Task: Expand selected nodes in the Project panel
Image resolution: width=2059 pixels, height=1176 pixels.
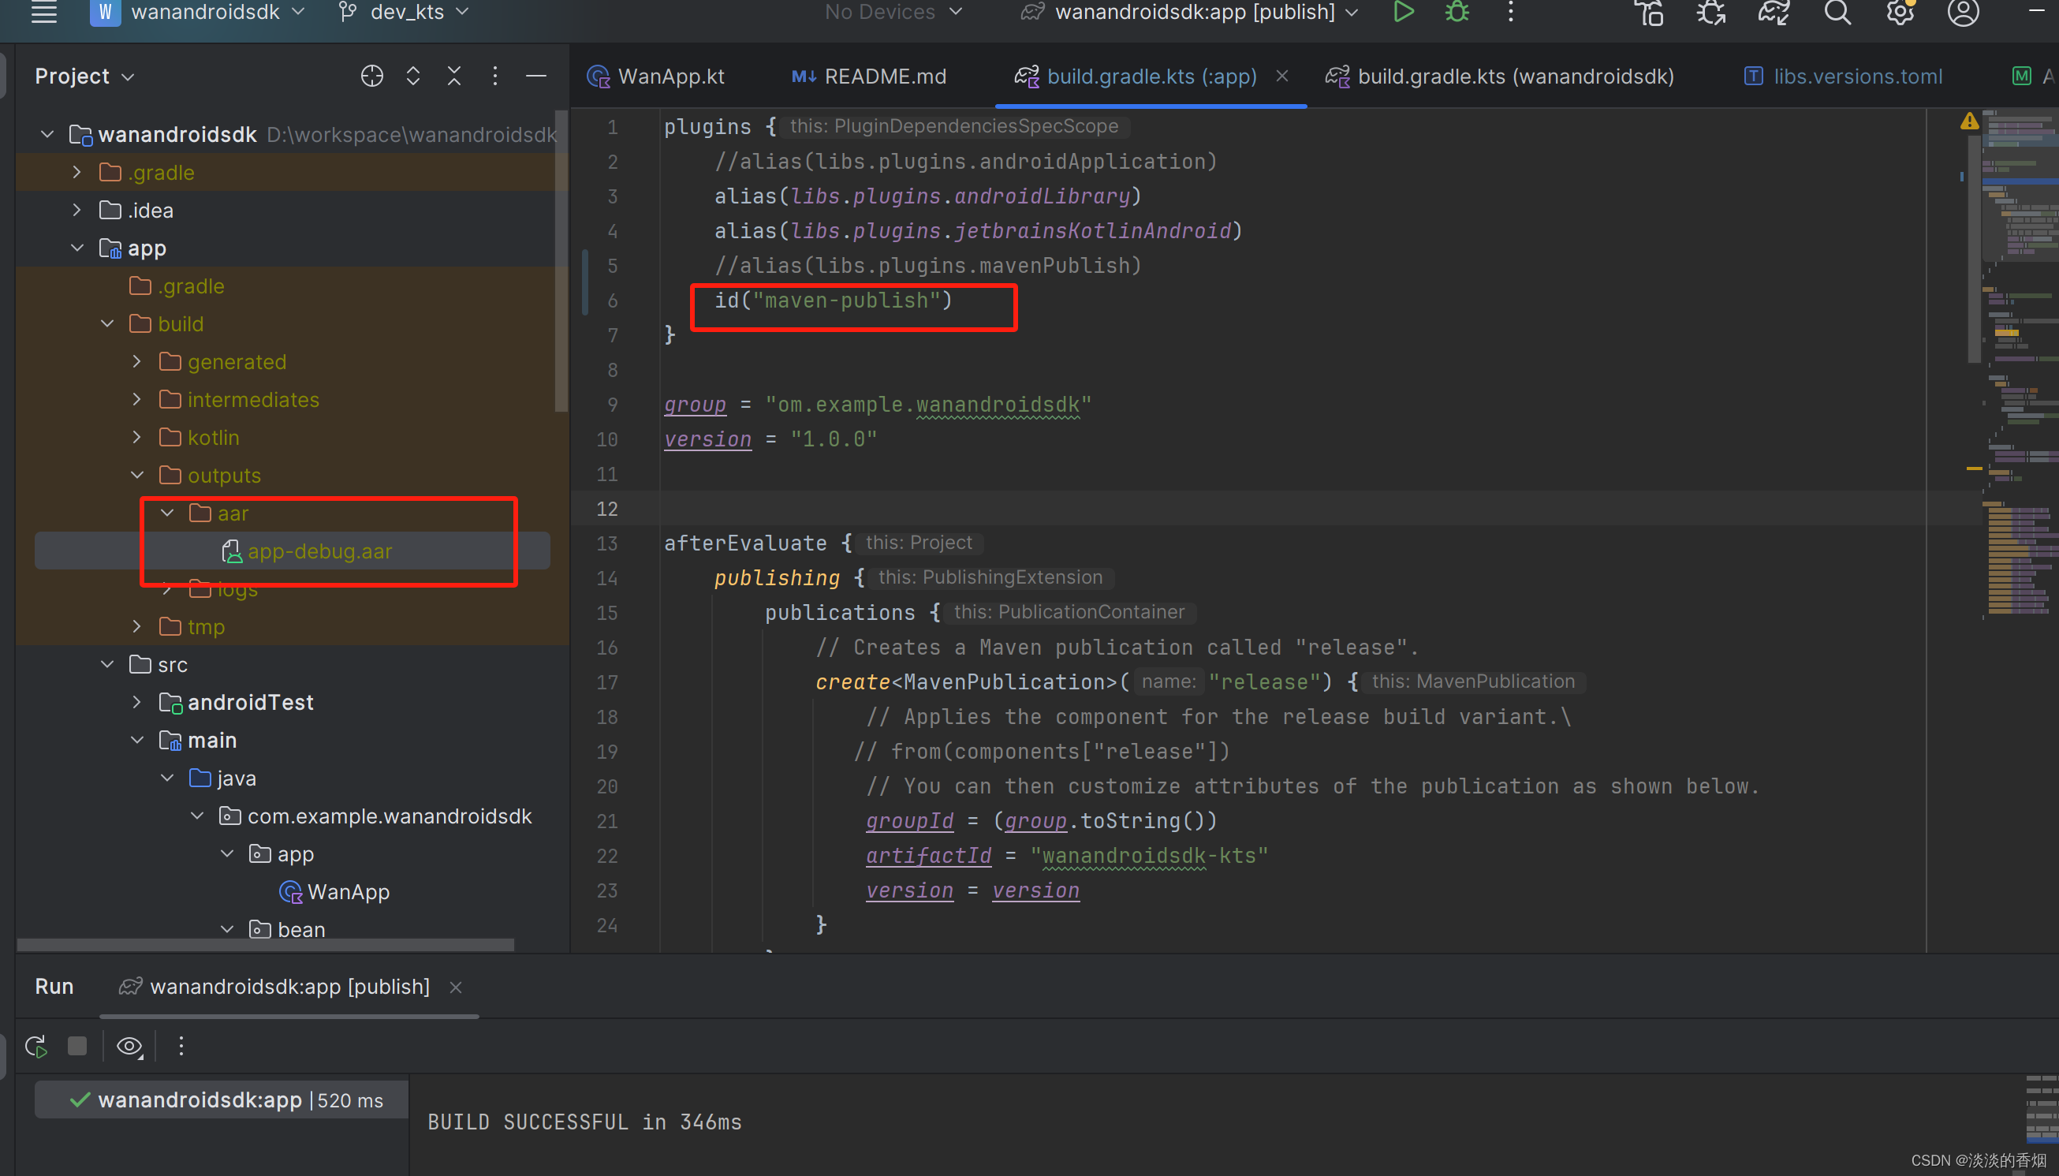Action: [413, 76]
